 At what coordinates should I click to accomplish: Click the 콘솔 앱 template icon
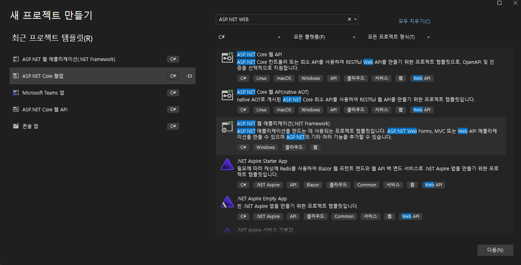pyautogui.click(x=16, y=126)
